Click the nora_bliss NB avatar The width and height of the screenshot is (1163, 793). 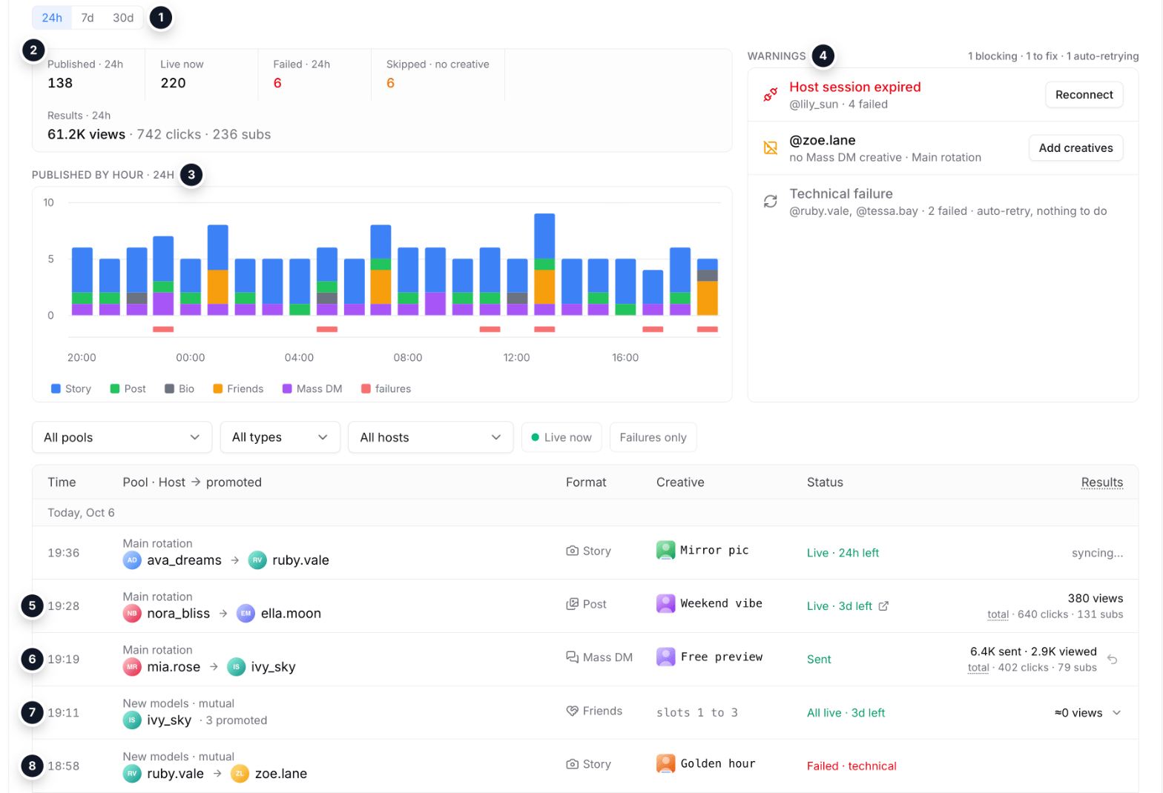(132, 614)
